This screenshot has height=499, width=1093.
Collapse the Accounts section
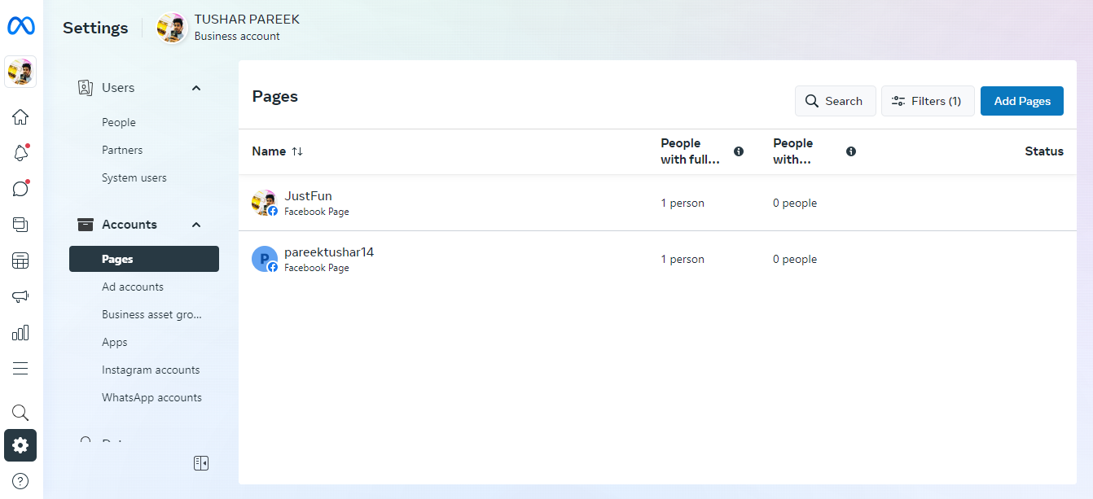point(195,225)
